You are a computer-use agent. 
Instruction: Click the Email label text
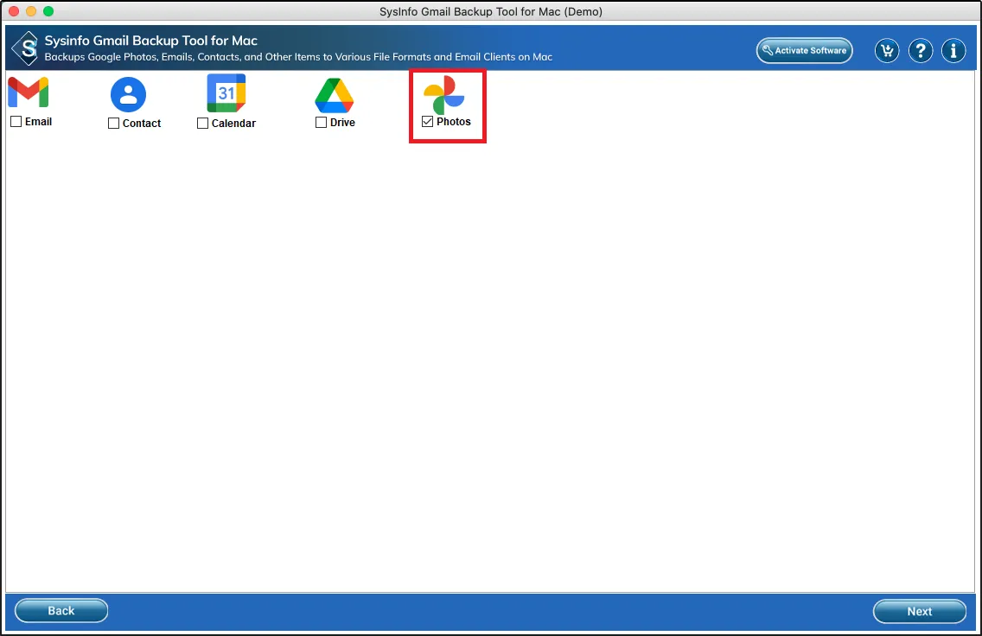click(38, 122)
